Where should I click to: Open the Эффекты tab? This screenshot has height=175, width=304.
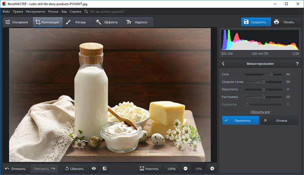(107, 22)
